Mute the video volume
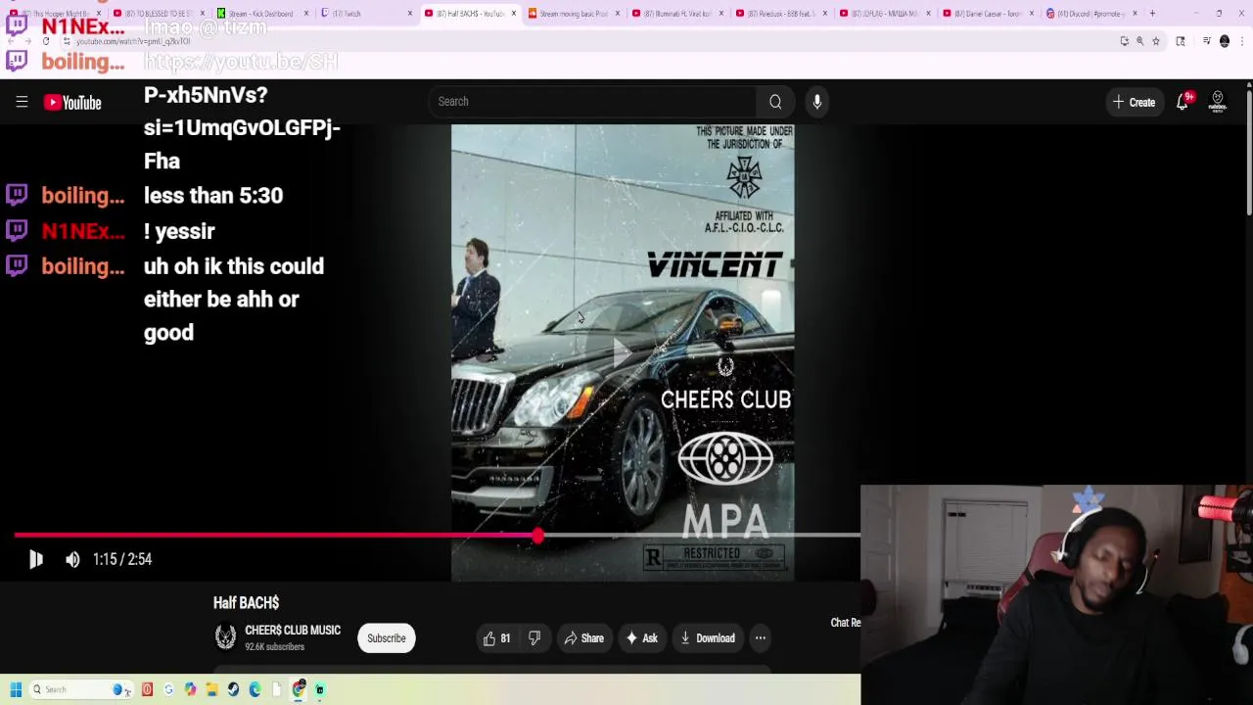This screenshot has height=705, width=1253. pyautogui.click(x=72, y=559)
